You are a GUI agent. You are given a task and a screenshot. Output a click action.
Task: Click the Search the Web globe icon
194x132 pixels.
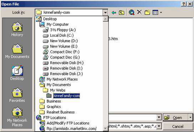click(132, 12)
